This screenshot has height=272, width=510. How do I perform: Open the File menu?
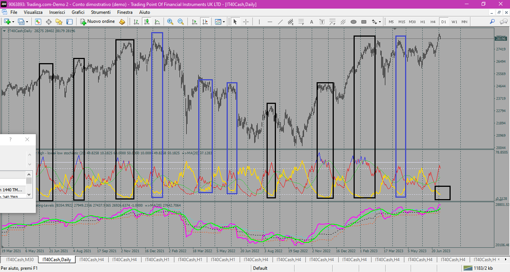click(14, 12)
